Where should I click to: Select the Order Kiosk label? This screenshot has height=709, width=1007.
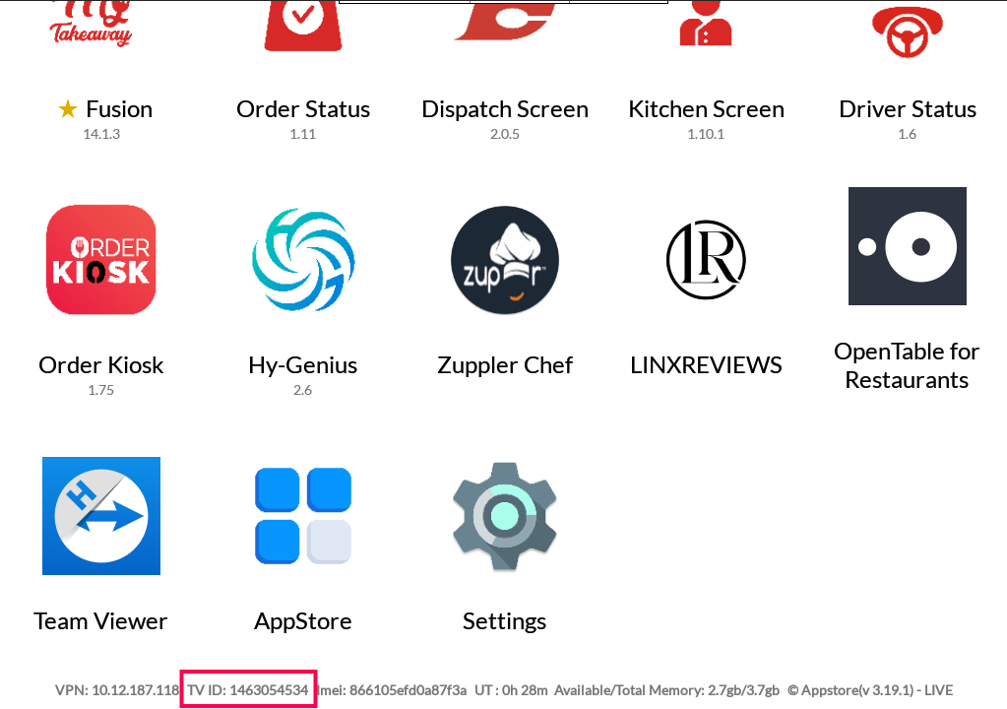100,364
